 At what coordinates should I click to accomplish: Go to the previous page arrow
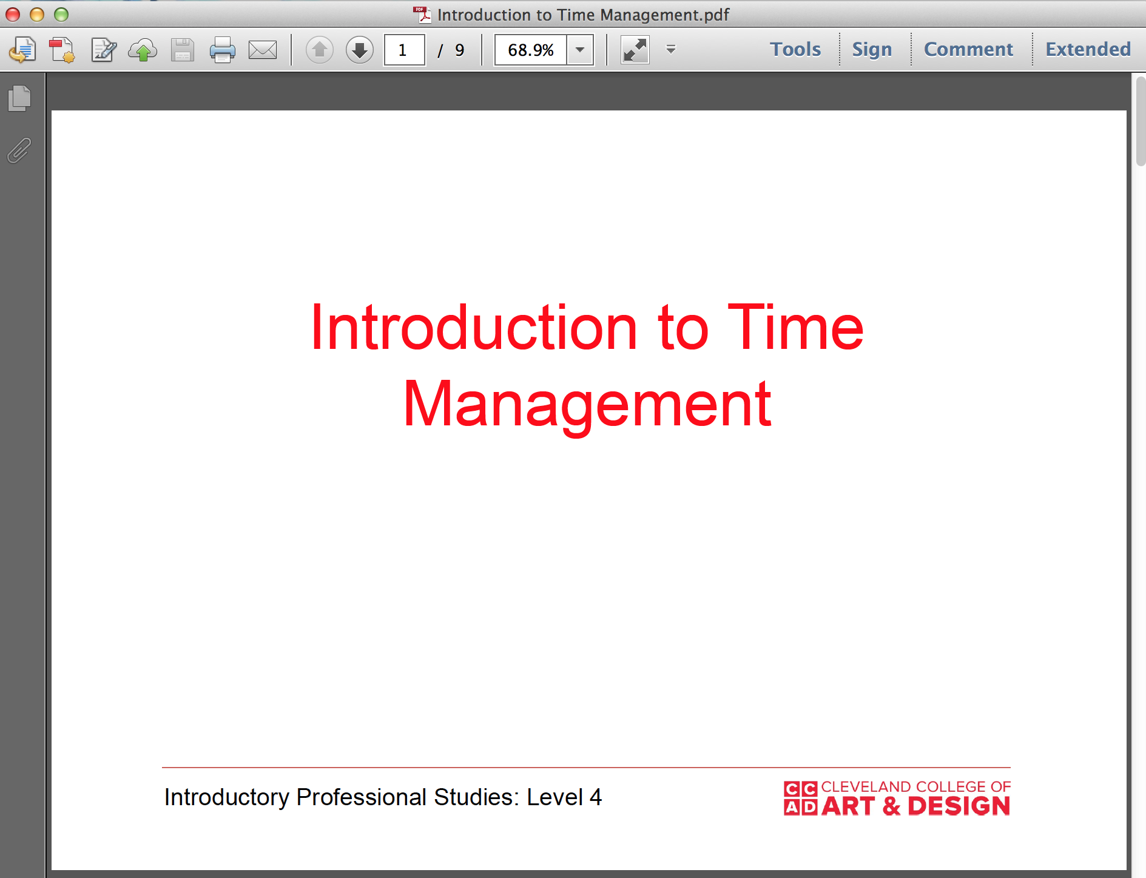[319, 50]
